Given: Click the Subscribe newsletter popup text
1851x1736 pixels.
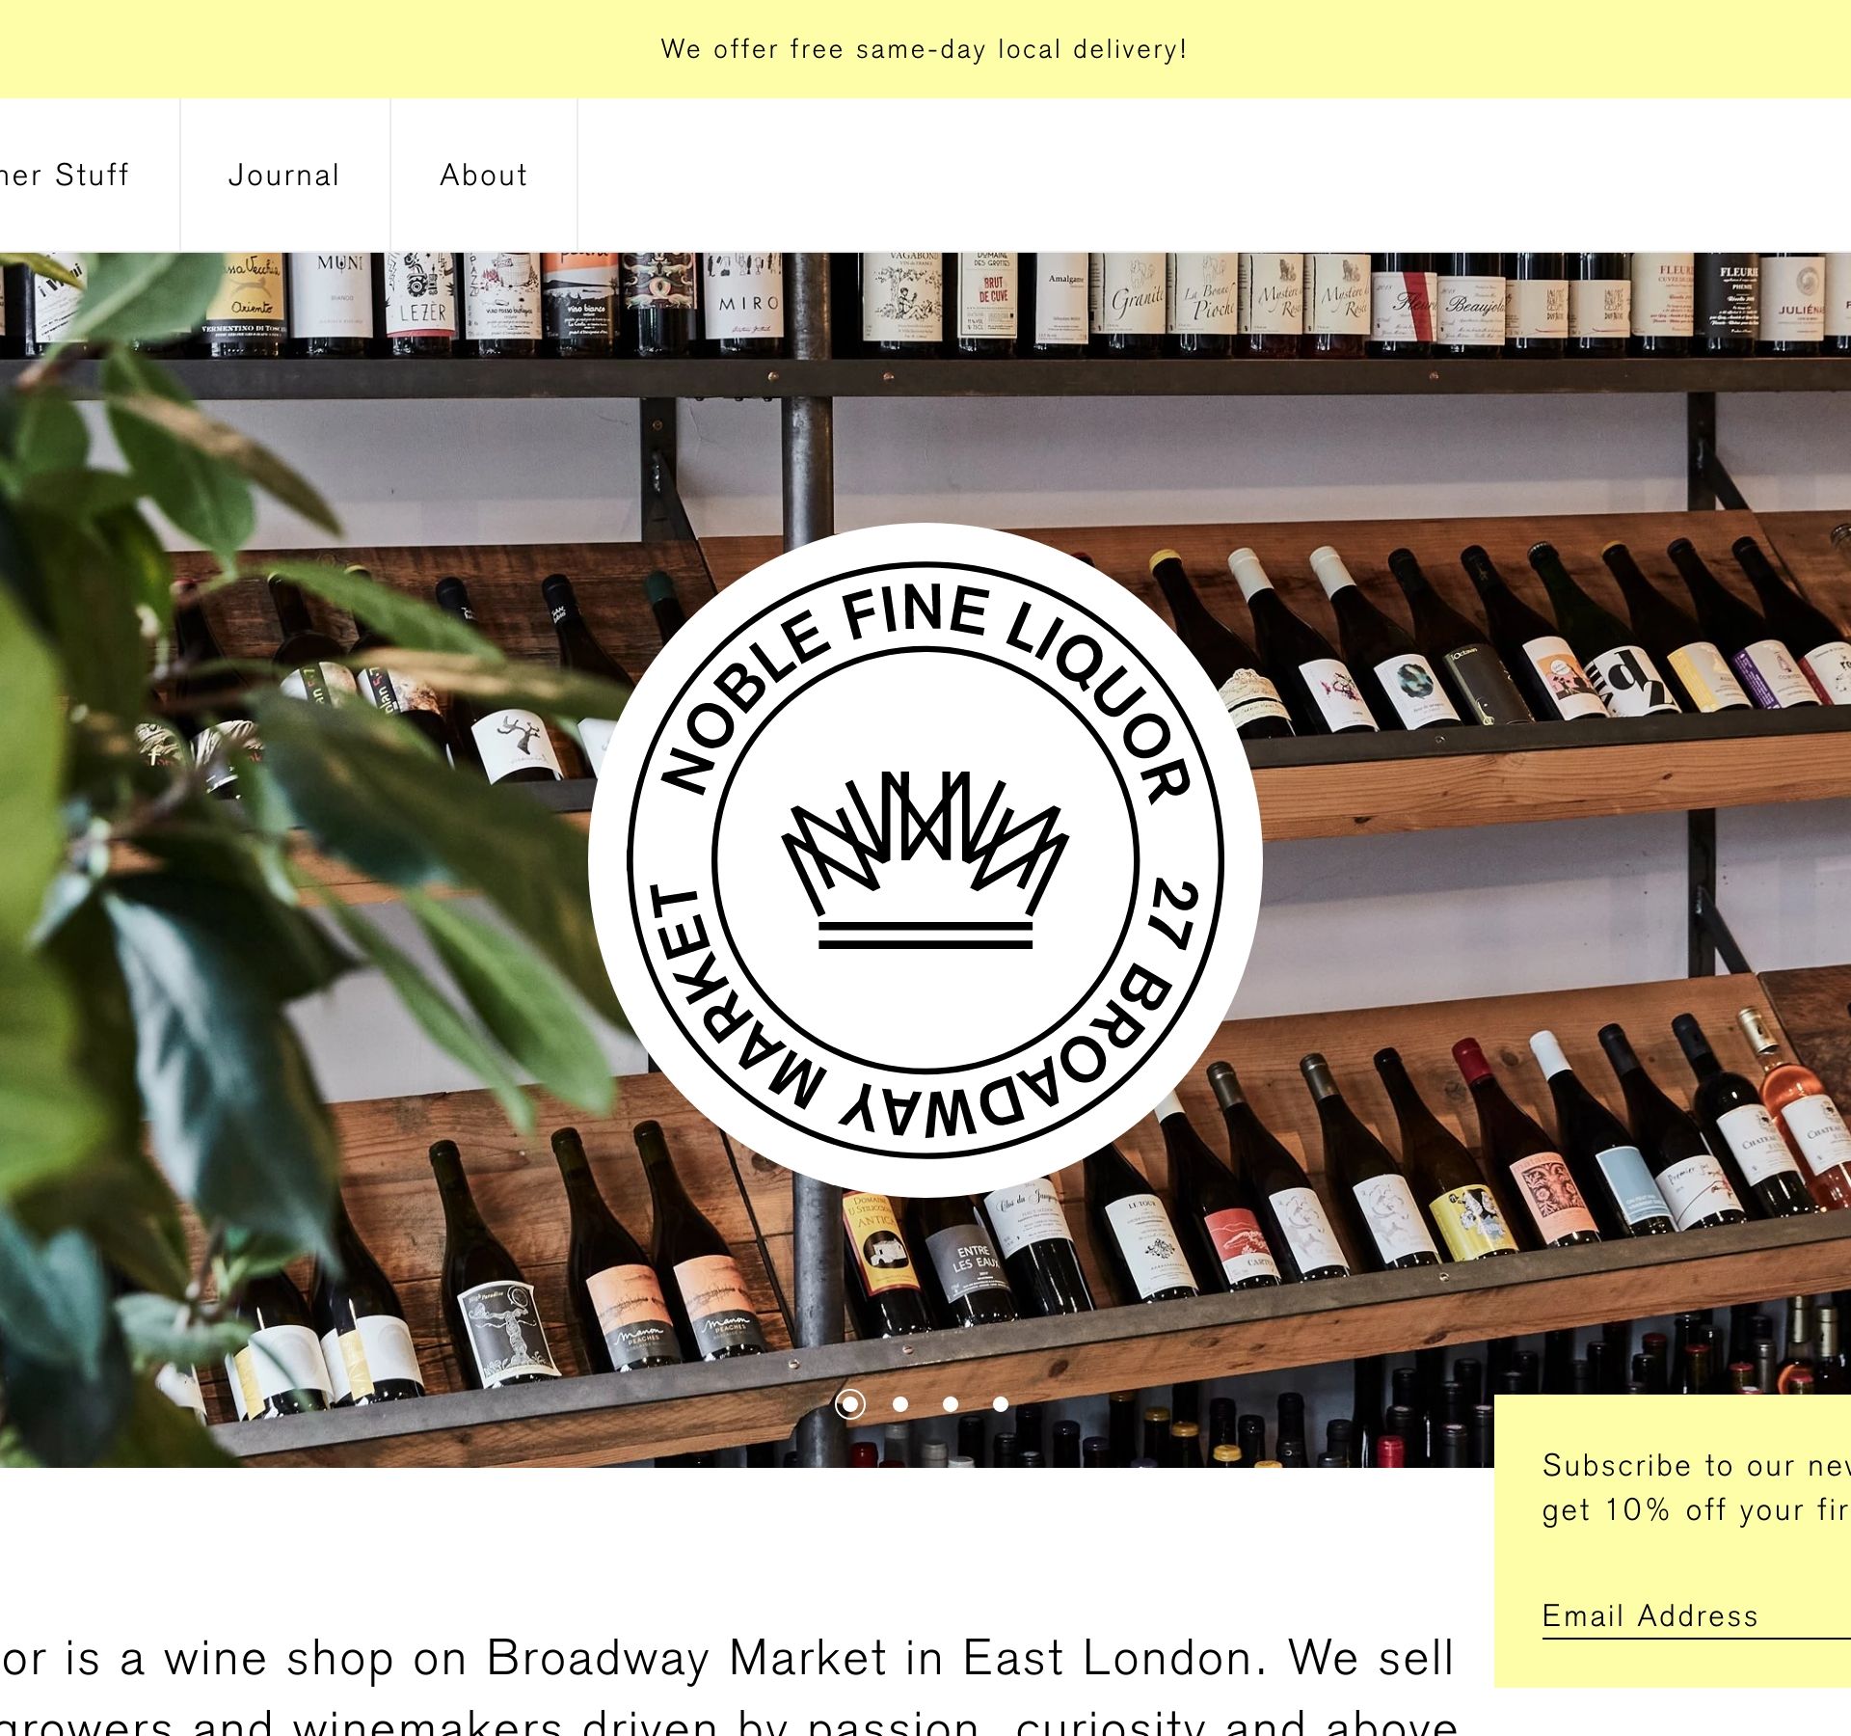Looking at the screenshot, I should coord(1696,1486).
